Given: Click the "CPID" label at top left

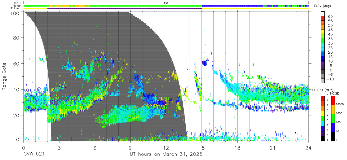Looking at the screenshot, I should coord(17,3).
